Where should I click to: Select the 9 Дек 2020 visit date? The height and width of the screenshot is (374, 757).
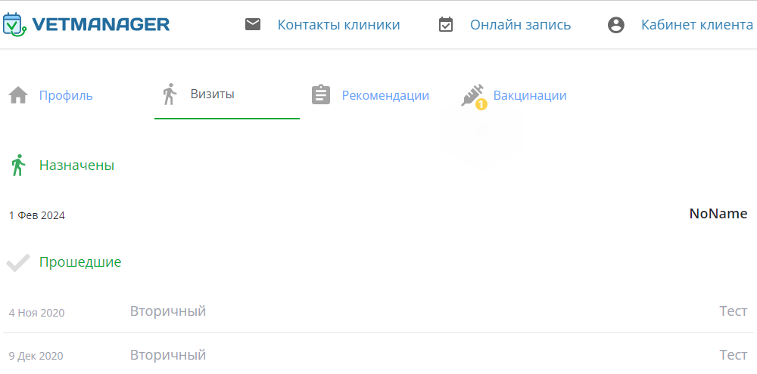click(36, 356)
